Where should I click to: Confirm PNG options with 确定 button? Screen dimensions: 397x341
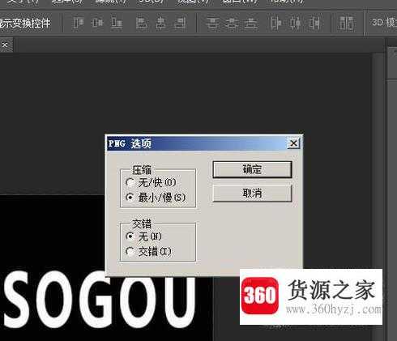[252, 169]
